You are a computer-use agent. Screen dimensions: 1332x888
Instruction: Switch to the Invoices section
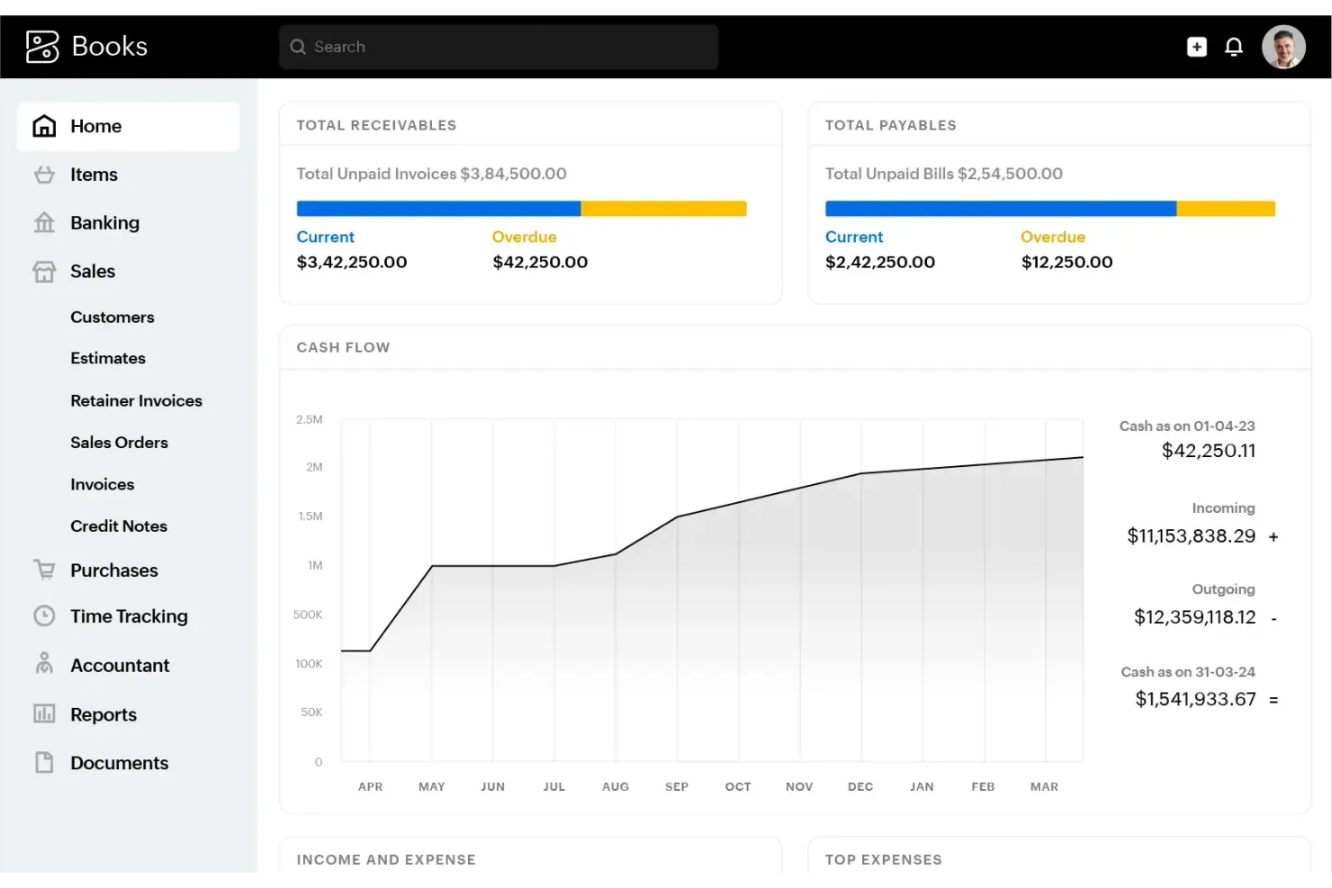[102, 484]
